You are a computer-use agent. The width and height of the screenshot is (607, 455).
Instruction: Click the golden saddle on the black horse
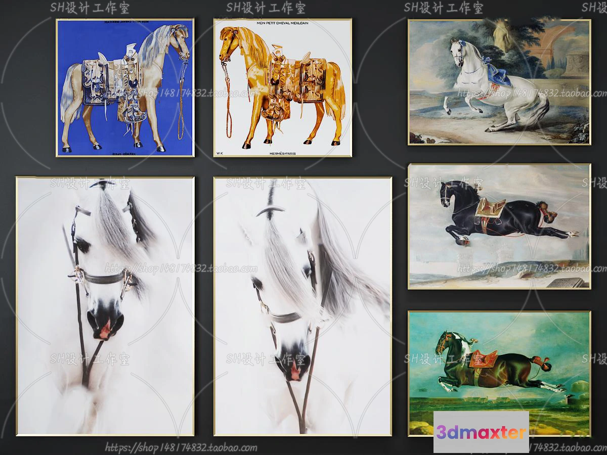click(x=490, y=208)
